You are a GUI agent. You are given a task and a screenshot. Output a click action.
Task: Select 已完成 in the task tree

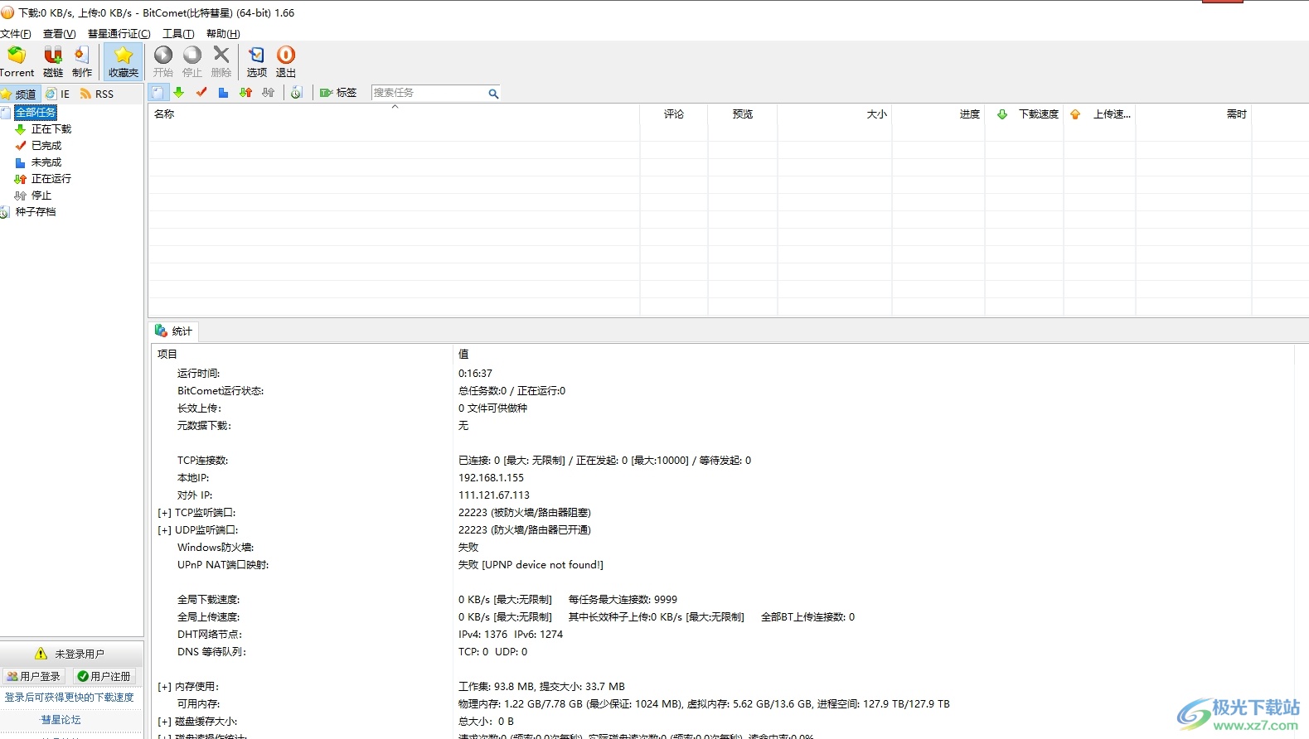click(x=46, y=146)
